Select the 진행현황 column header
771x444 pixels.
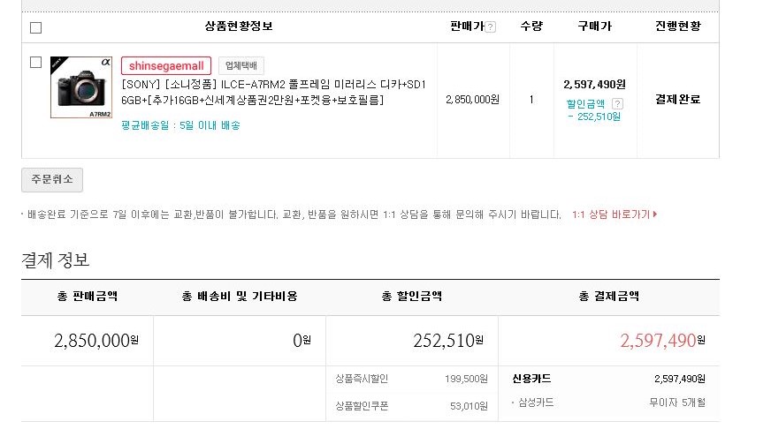677,26
